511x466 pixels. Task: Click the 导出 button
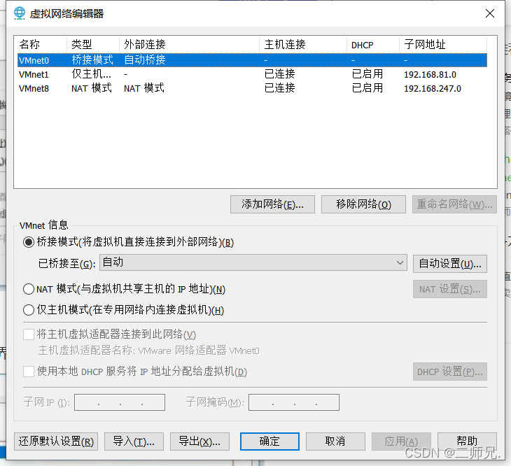point(199,442)
